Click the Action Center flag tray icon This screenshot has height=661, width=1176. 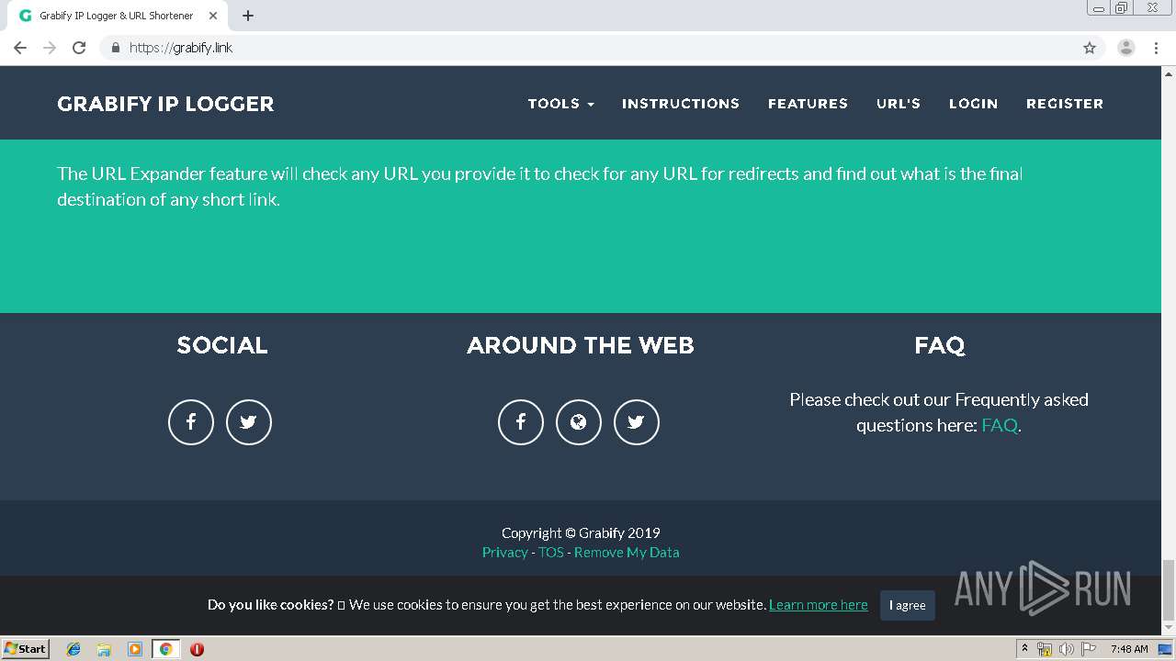1088,649
